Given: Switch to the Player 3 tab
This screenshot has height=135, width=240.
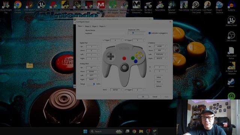Looking at the screenshot, I should pos(95,26).
